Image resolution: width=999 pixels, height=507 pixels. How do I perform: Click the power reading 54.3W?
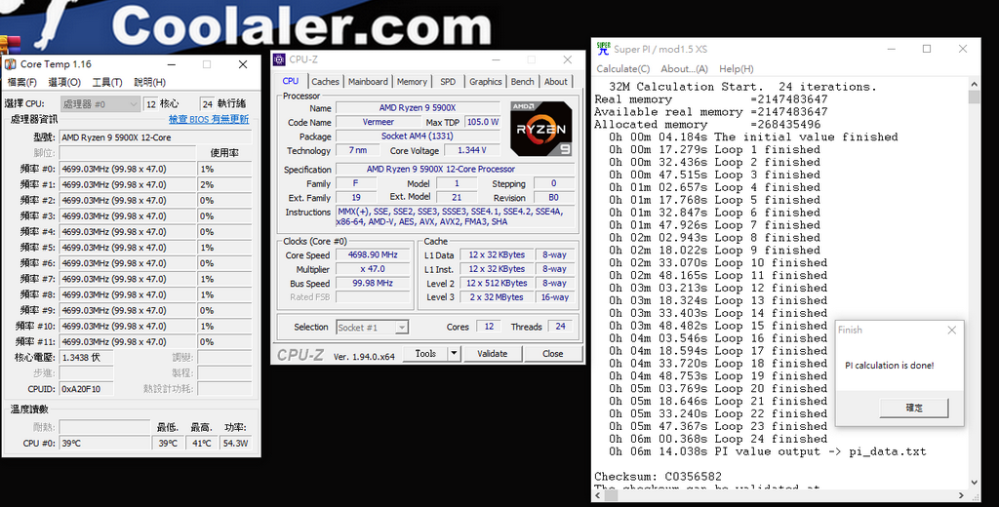click(x=235, y=443)
